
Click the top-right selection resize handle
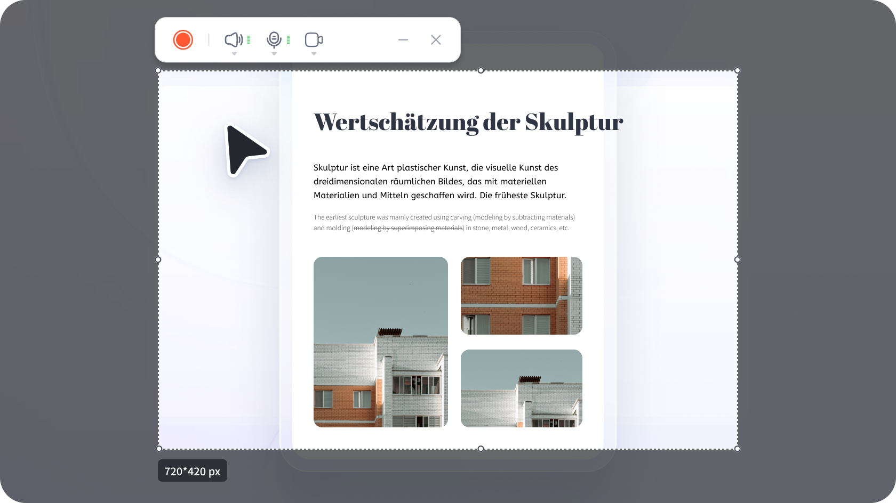pos(737,70)
